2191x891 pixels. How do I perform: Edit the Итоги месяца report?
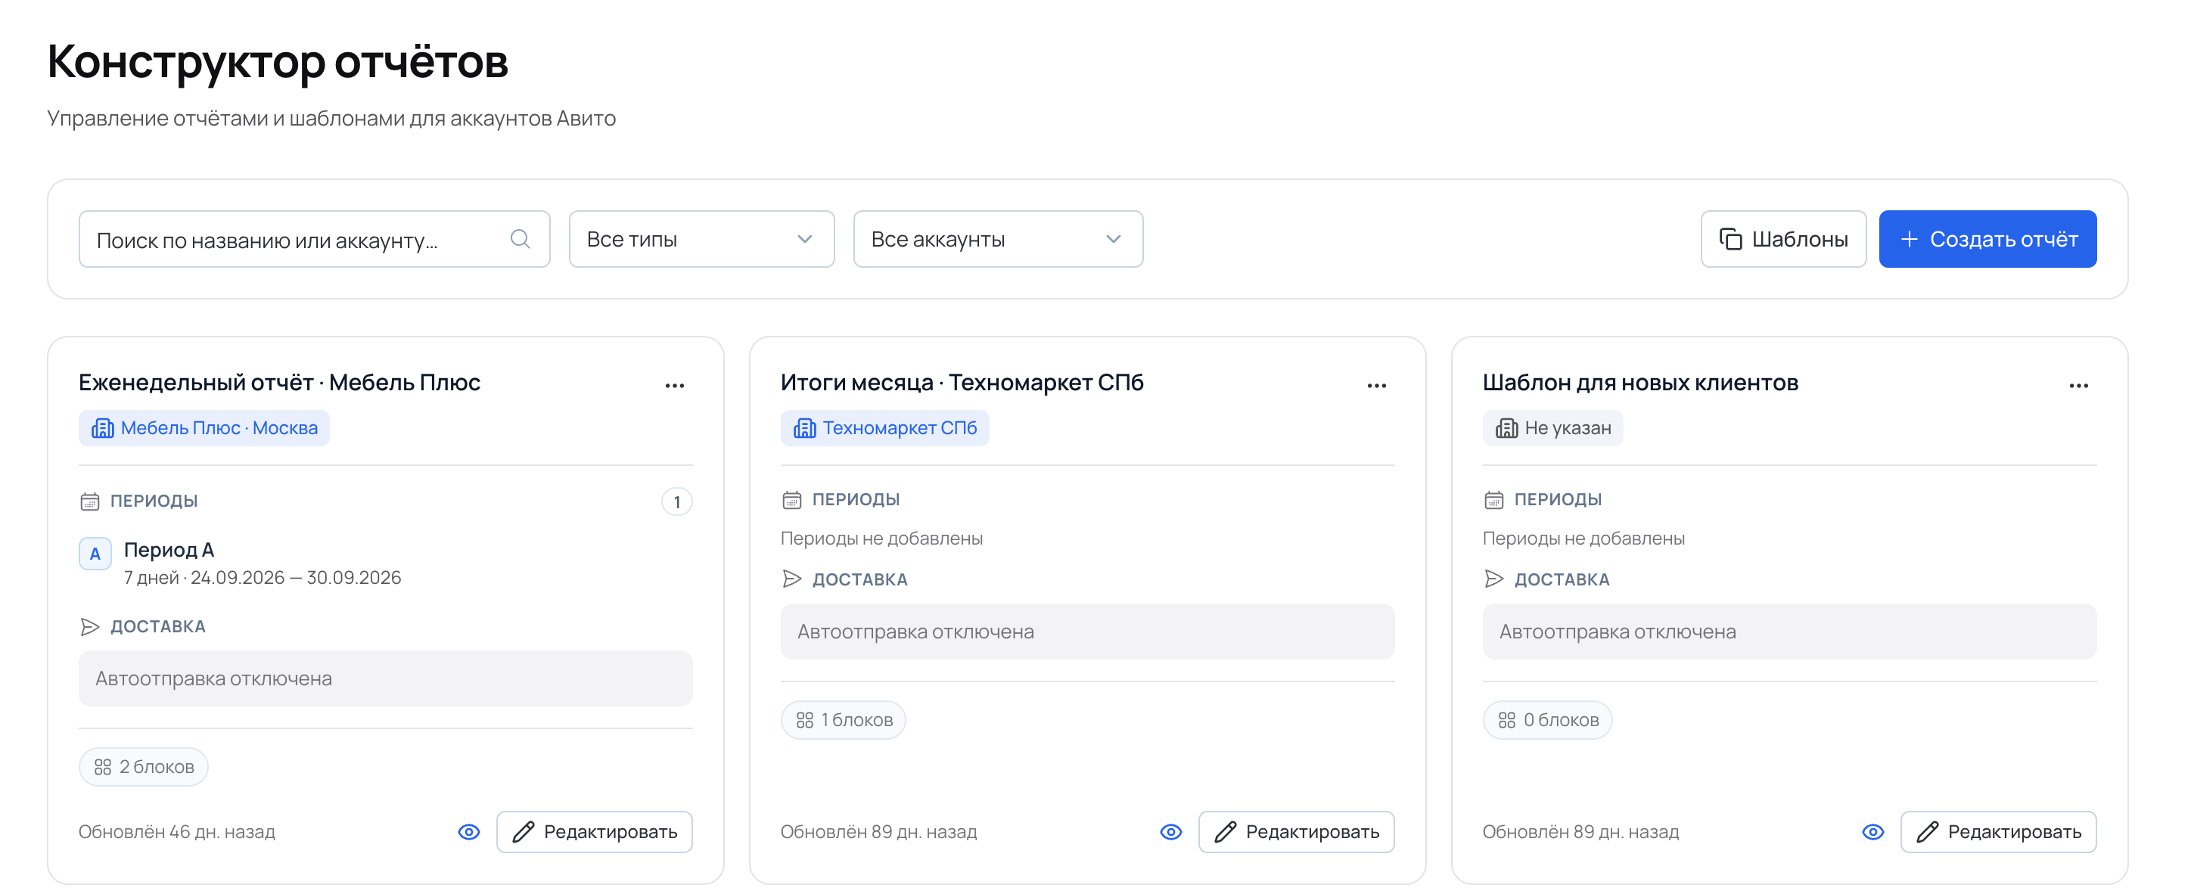pyautogui.click(x=1295, y=830)
